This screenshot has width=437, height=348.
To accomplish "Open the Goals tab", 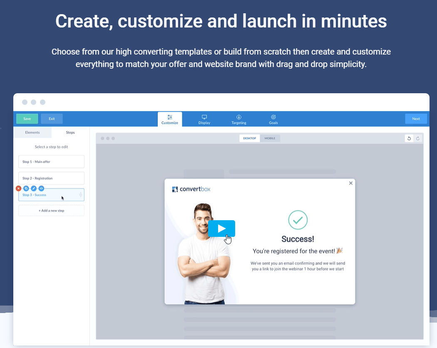I will point(273,119).
